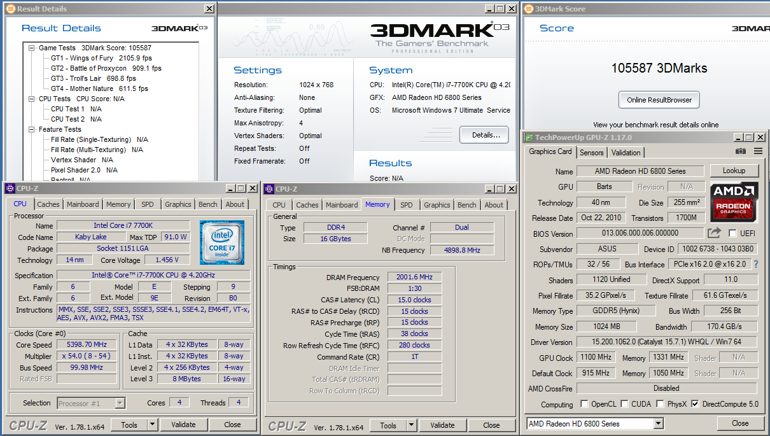This screenshot has width=770, height=436.
Task: Click Close button in GPU-Z
Action: click(x=741, y=423)
